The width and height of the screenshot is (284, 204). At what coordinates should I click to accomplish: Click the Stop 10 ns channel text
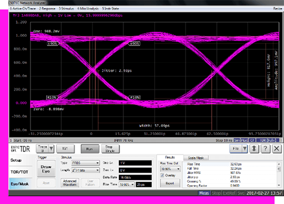(224, 141)
